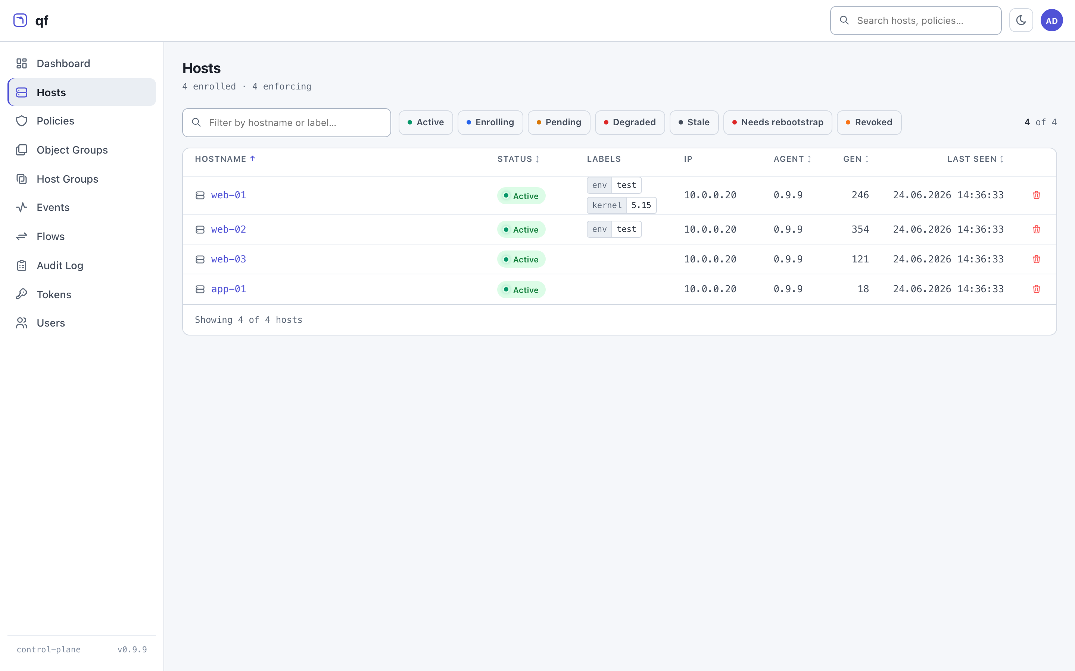
Task: Delete host app-01 with trash icon
Action: tap(1036, 289)
